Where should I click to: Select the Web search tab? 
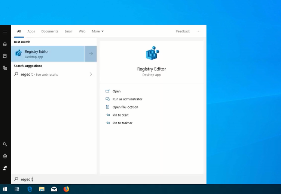click(x=82, y=31)
